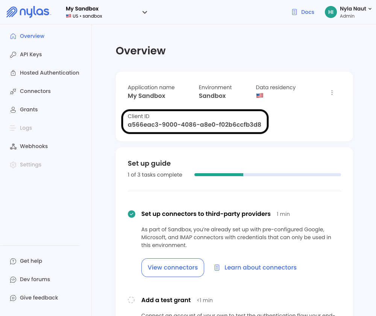Click the Nylas logo

pos(29,12)
